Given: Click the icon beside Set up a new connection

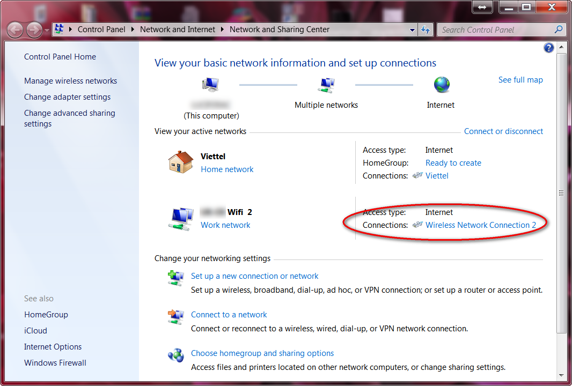Looking at the screenshot, I should click(175, 278).
